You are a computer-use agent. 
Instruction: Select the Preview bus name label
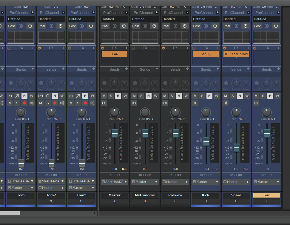click(175, 195)
